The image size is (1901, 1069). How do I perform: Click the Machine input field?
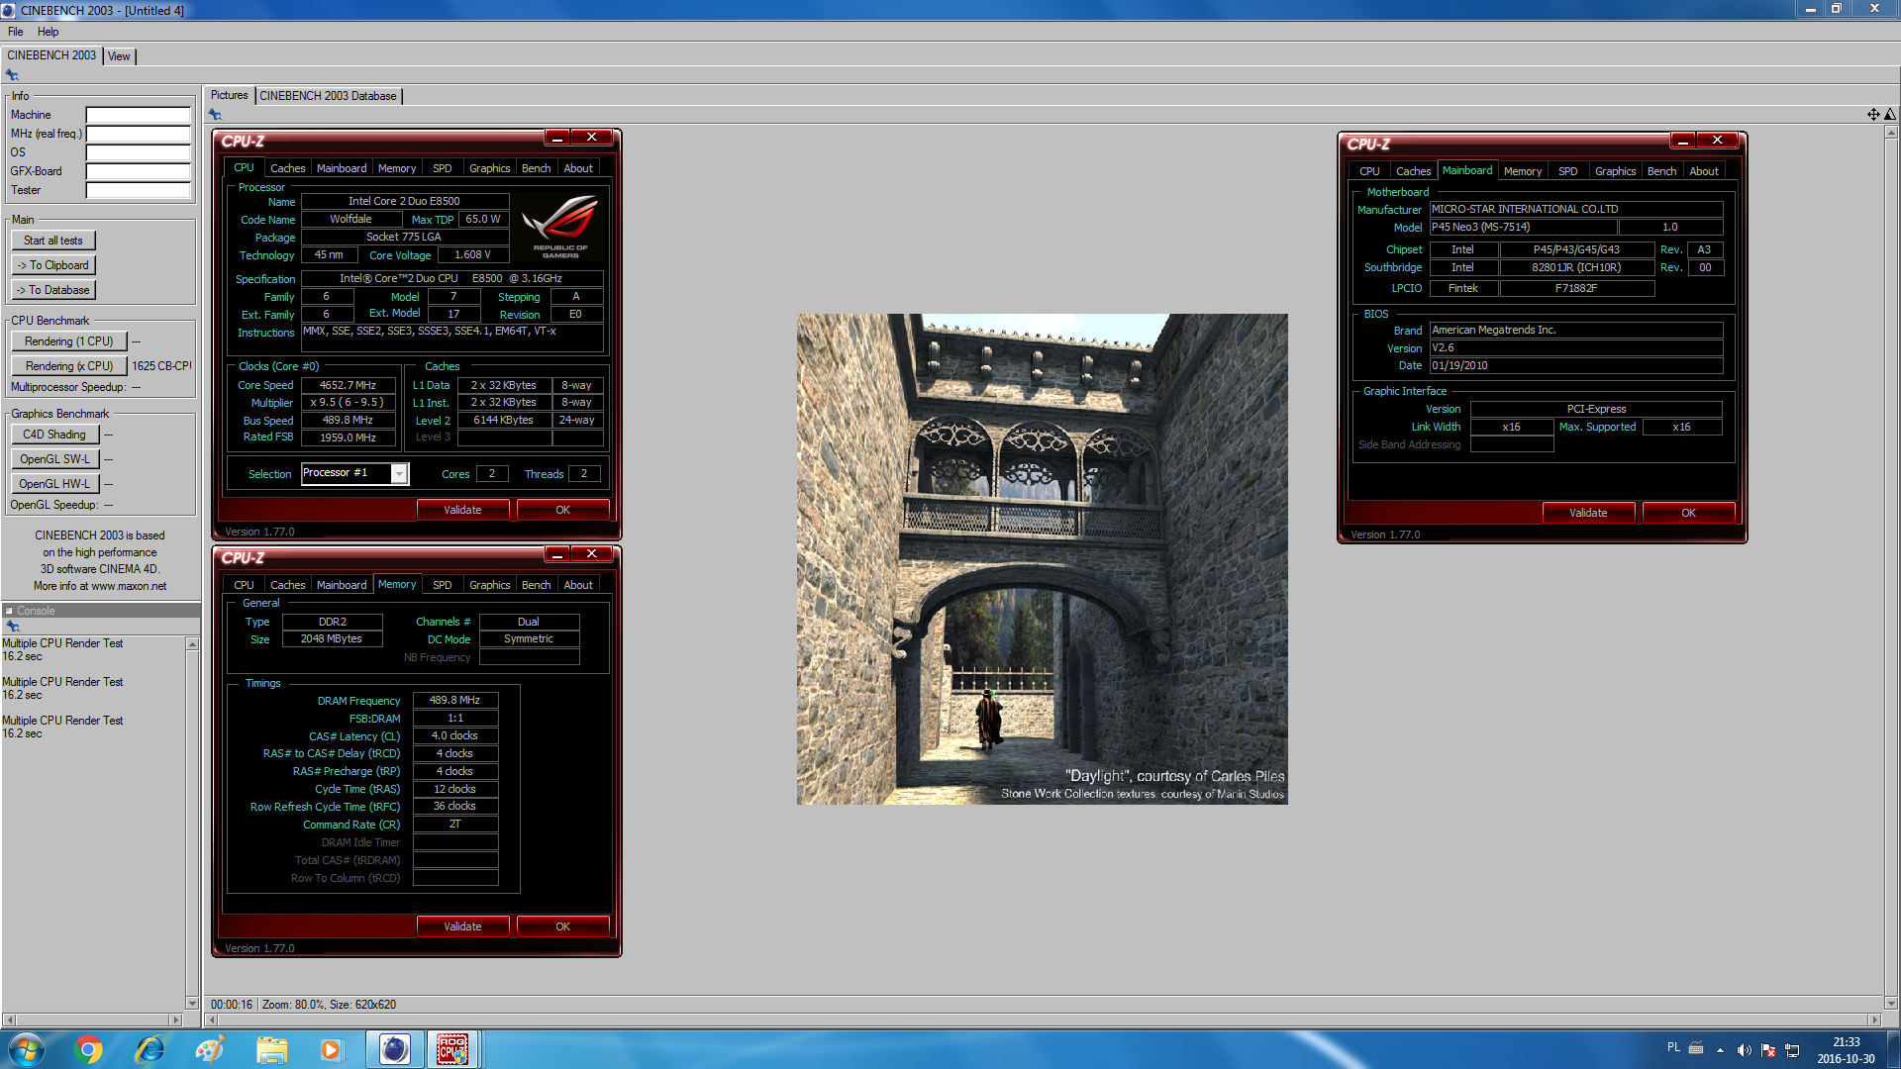[138, 115]
